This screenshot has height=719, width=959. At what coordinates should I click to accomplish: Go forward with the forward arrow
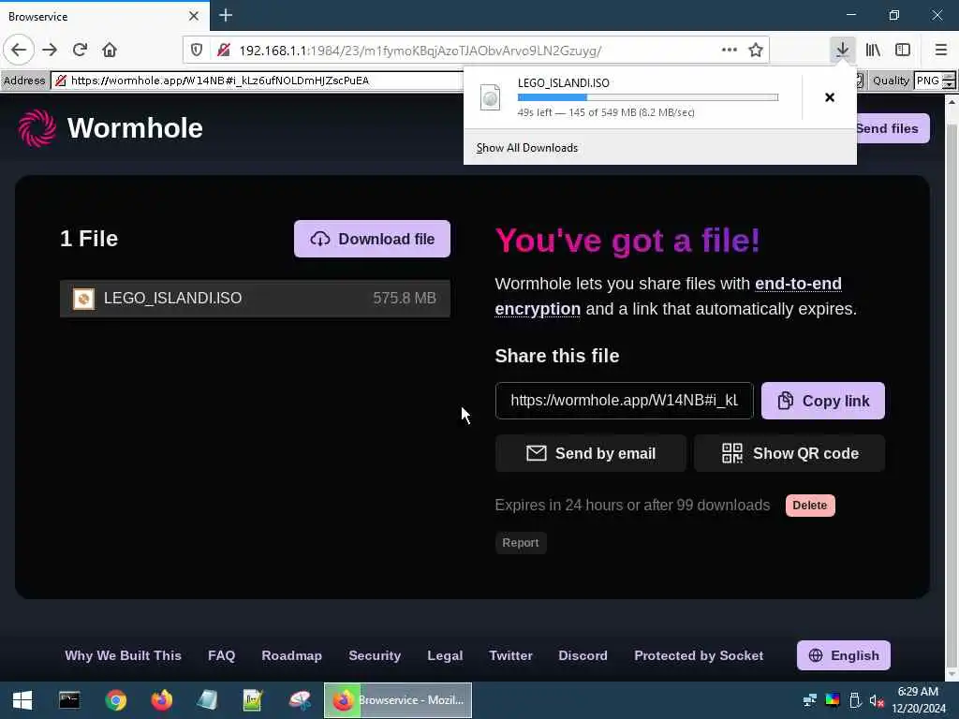tap(50, 50)
